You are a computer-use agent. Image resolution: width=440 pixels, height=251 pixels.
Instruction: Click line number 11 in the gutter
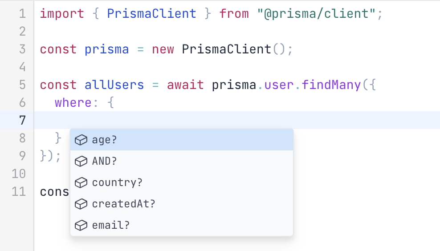pos(19,192)
